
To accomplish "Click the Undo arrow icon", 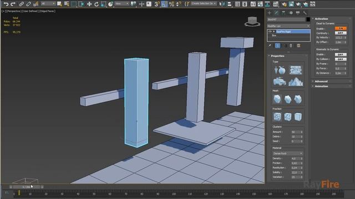I will [x=6, y=4].
